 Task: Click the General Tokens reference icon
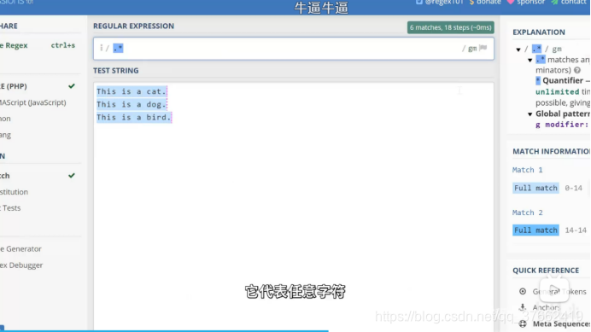tap(523, 291)
